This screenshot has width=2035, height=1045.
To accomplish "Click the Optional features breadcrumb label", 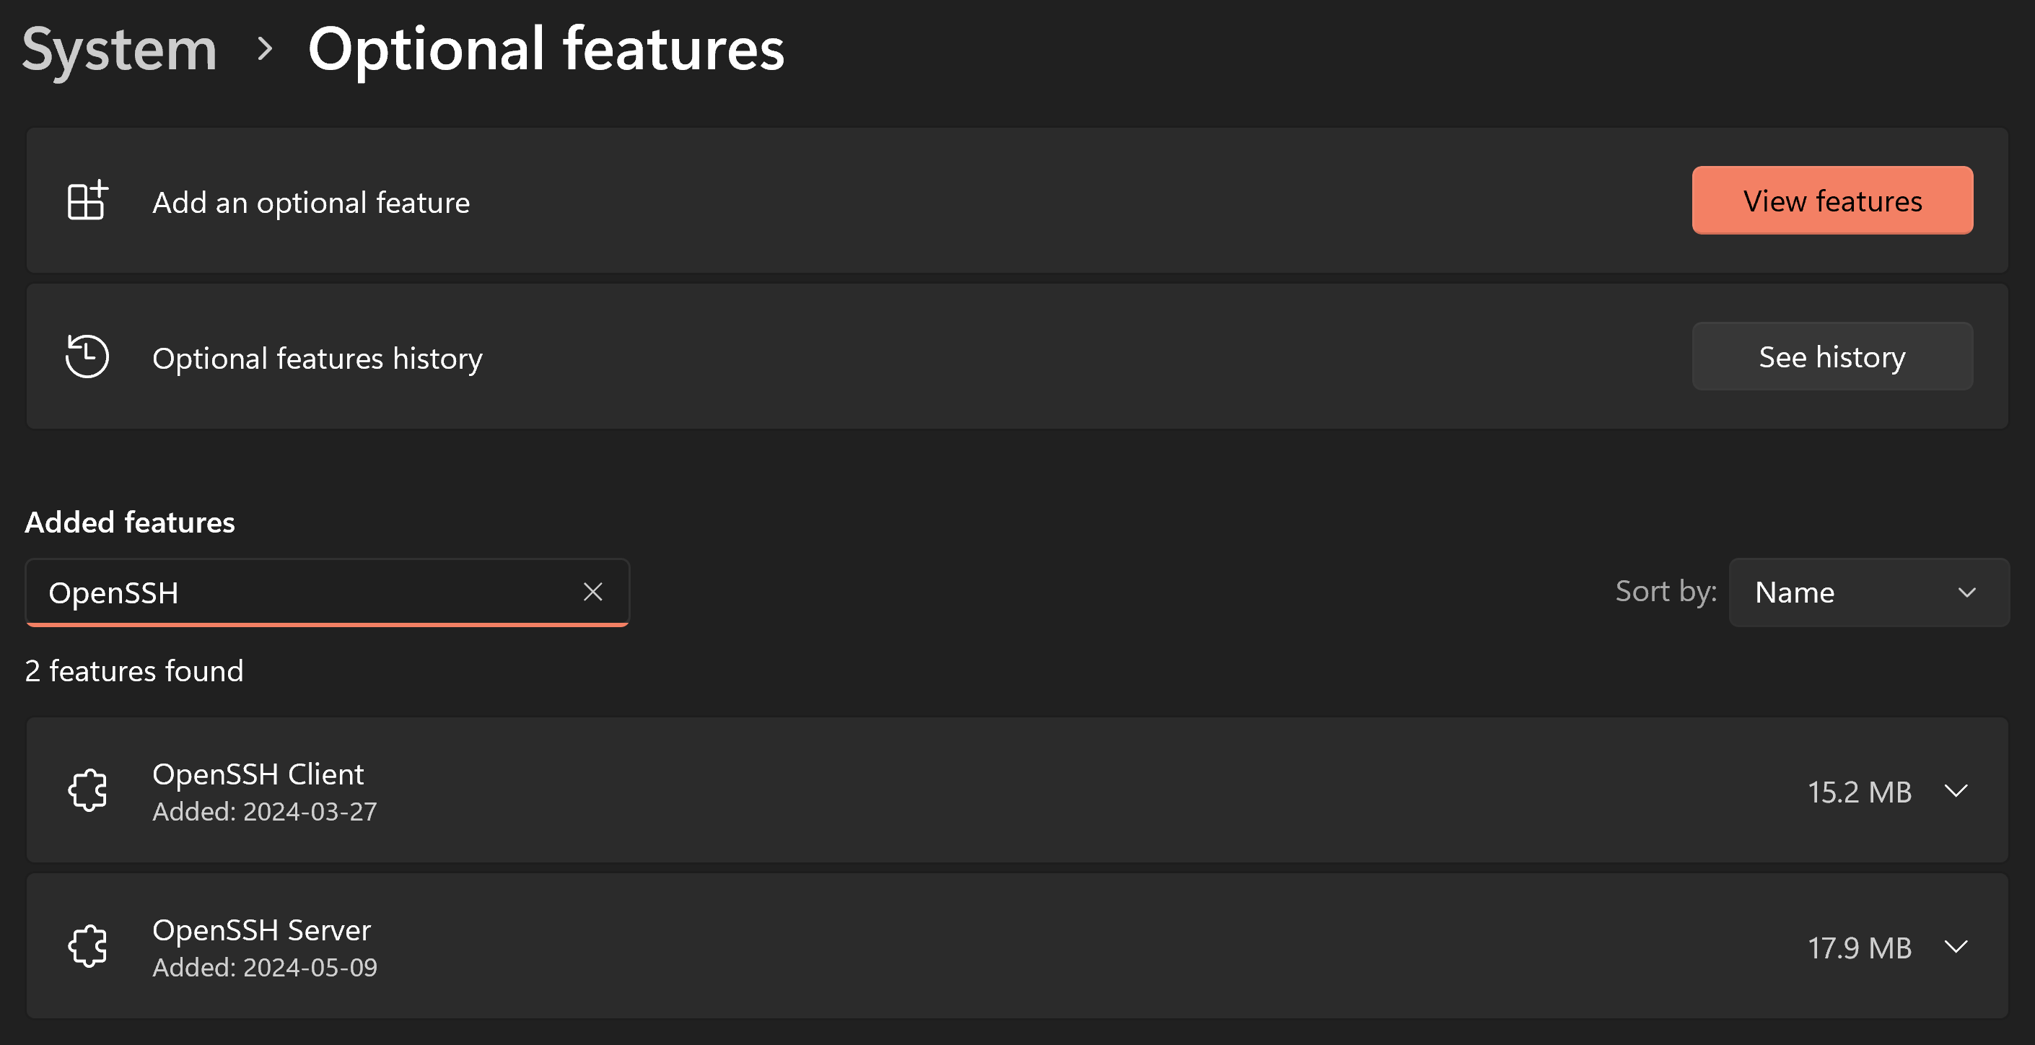I will (x=547, y=49).
